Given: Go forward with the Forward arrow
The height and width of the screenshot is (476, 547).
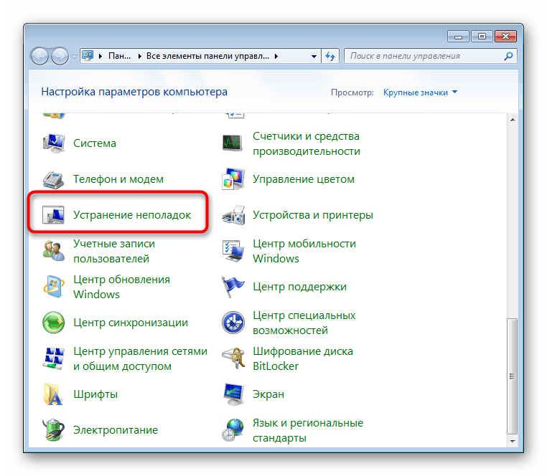Looking at the screenshot, I should [60, 56].
